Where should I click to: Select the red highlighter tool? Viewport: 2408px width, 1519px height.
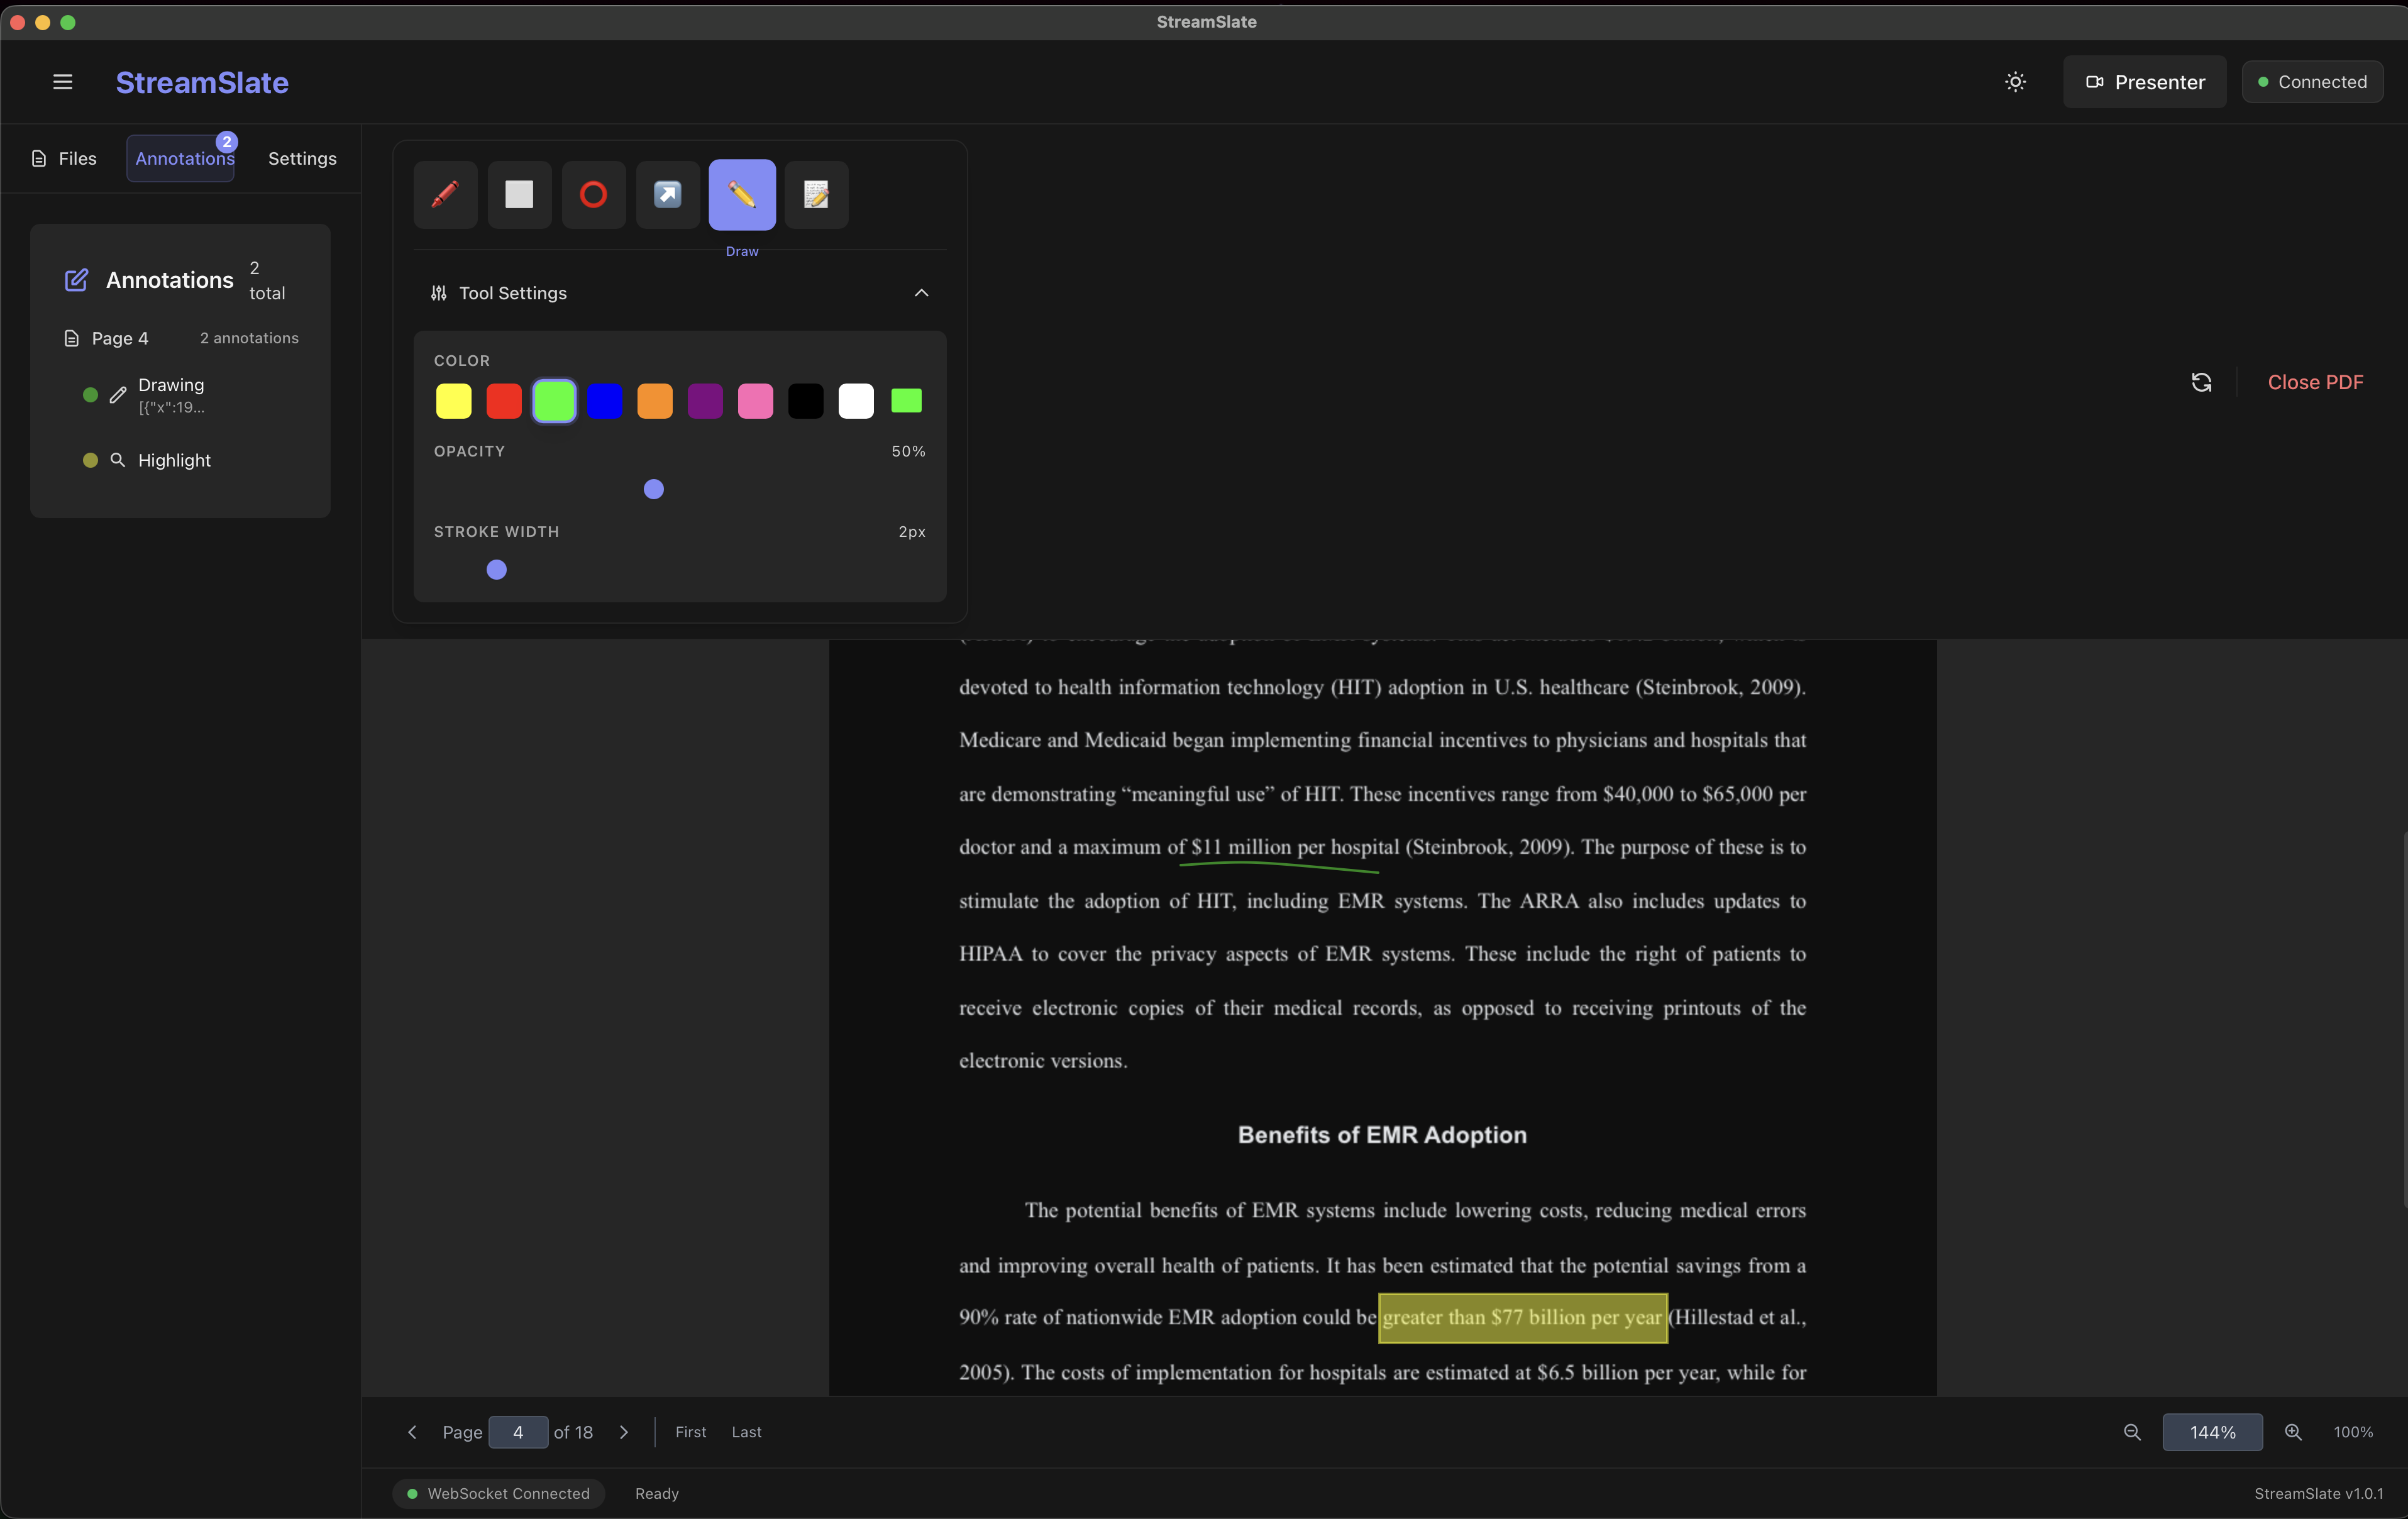445,194
